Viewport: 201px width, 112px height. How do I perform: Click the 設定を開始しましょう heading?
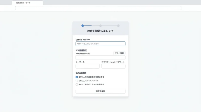click(100, 31)
